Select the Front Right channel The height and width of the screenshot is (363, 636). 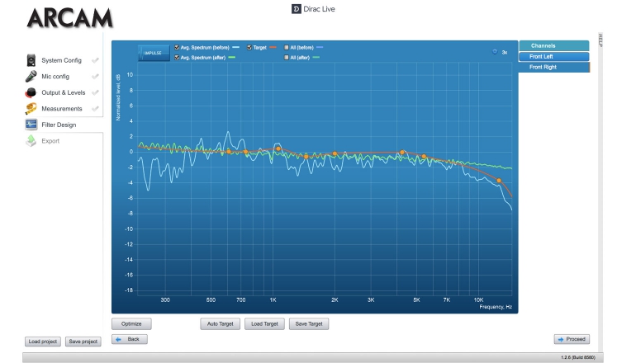pos(553,67)
